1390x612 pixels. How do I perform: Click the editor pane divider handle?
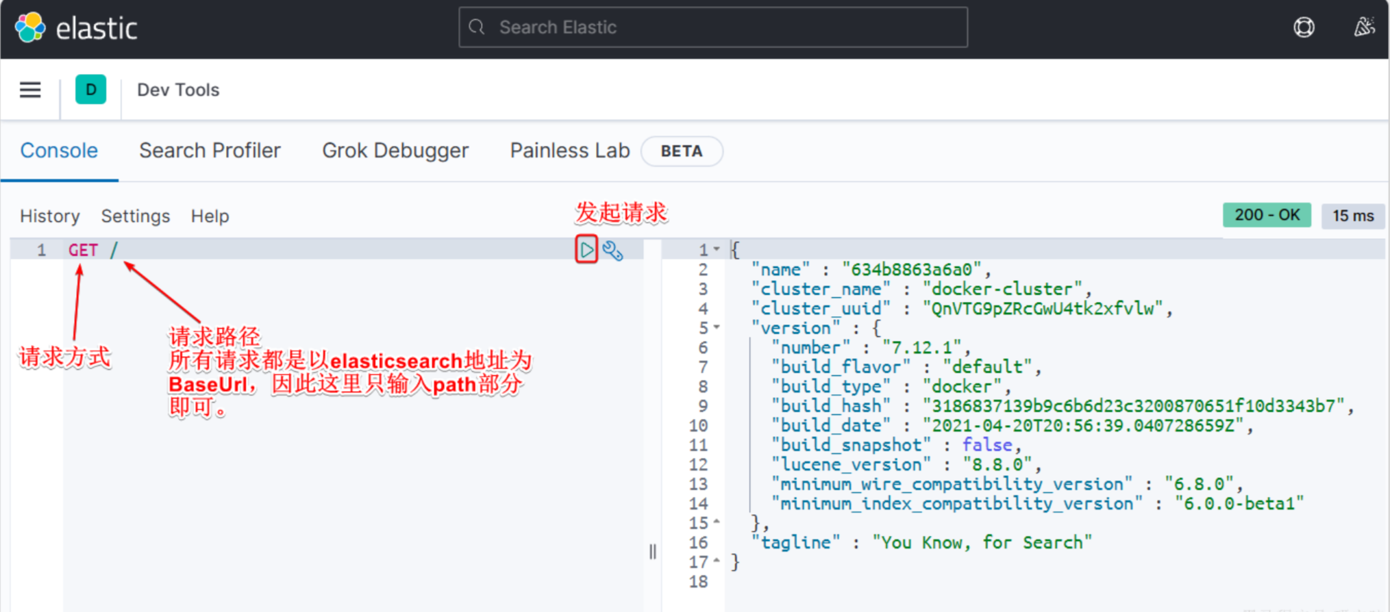pos(653,552)
